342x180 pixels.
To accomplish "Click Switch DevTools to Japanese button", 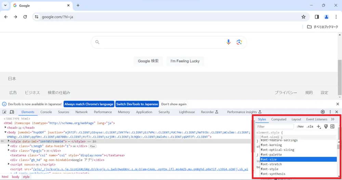I will coord(137,104).
